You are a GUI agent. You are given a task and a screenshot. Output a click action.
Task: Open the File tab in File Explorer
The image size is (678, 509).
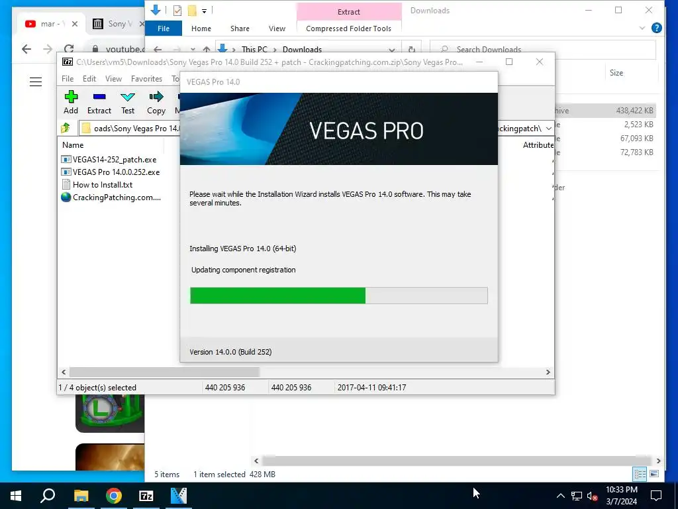[164, 28]
